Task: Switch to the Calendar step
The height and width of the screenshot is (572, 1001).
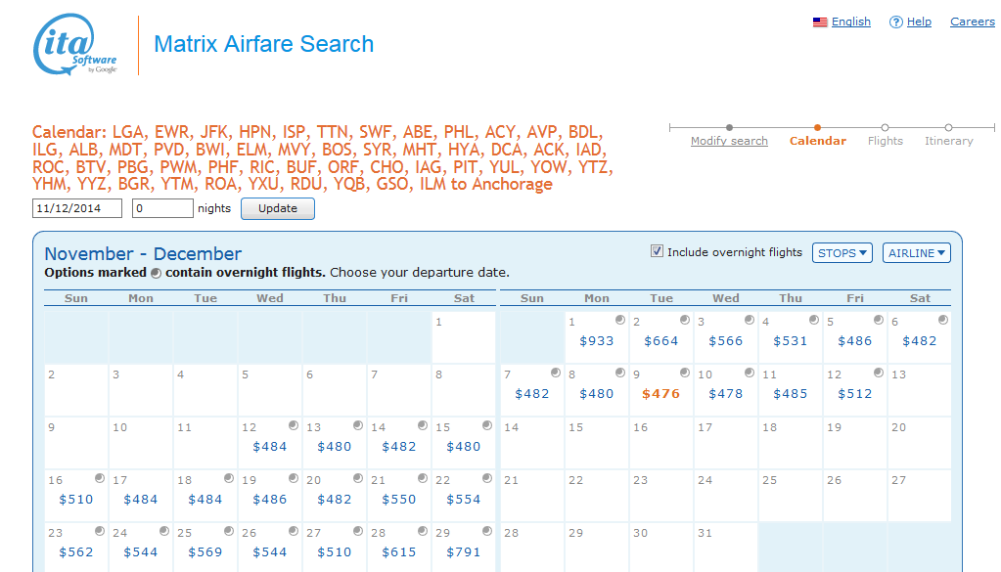Action: click(817, 141)
